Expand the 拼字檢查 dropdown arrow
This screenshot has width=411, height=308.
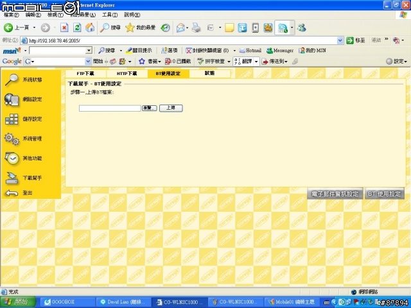(x=229, y=62)
